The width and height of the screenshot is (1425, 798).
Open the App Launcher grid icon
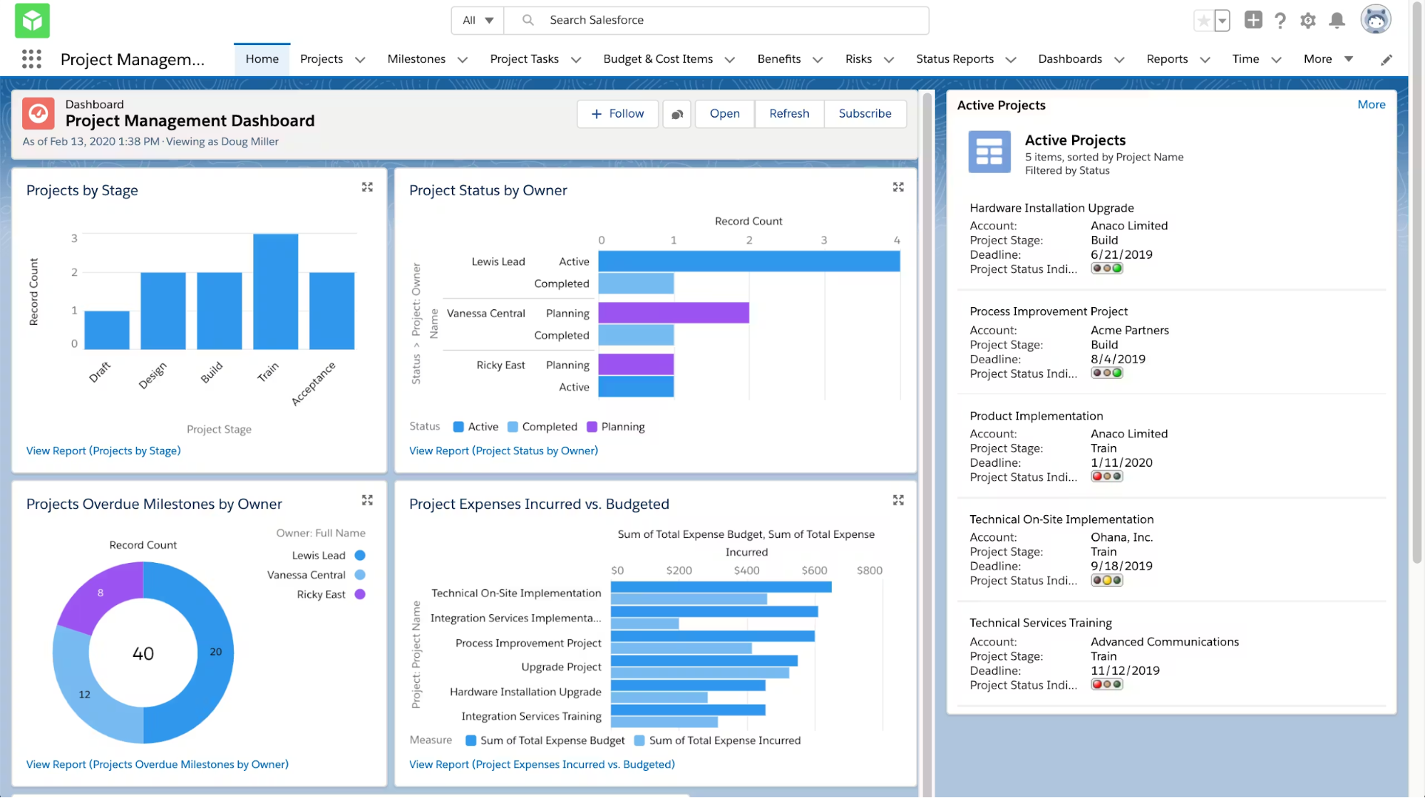31,59
